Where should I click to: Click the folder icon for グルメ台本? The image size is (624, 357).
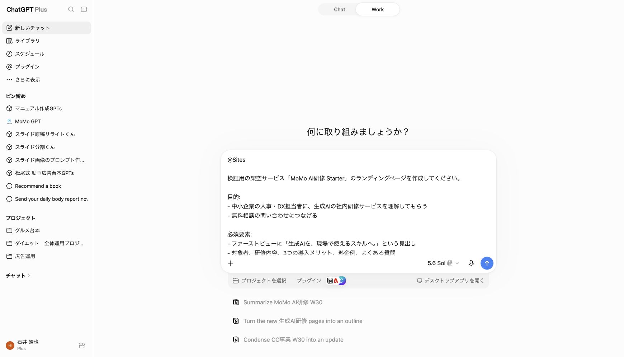click(9, 230)
